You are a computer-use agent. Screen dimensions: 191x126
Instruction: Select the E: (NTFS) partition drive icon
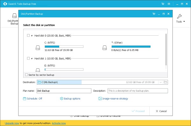(x=38, y=70)
